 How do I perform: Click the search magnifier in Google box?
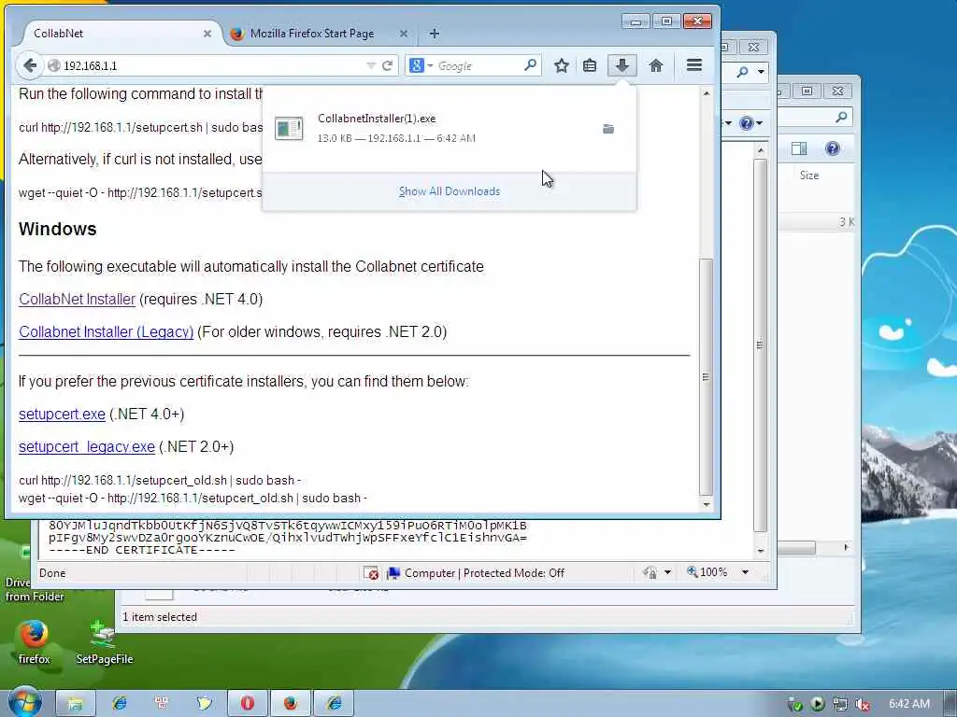(x=531, y=64)
